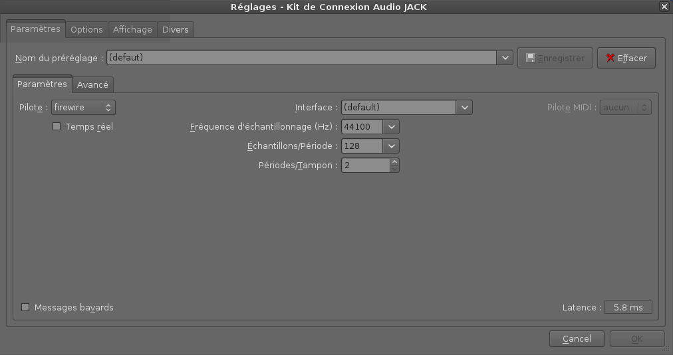
Task: Switch to the Options tab
Action: click(86, 30)
